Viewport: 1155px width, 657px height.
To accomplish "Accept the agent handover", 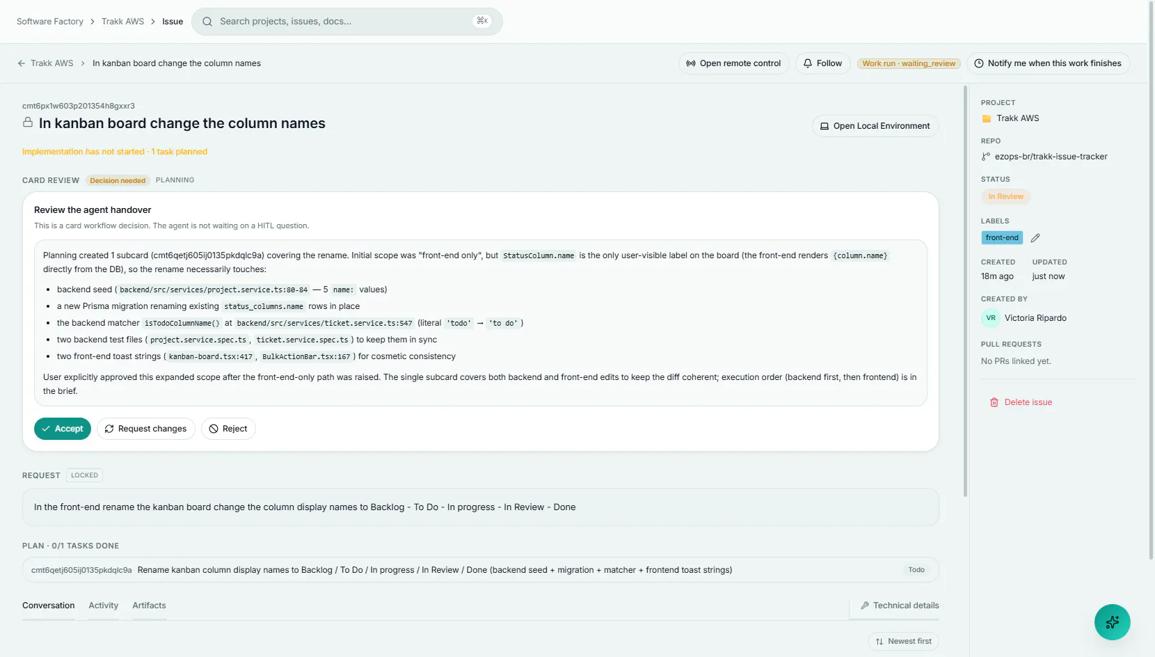I will [x=63, y=429].
